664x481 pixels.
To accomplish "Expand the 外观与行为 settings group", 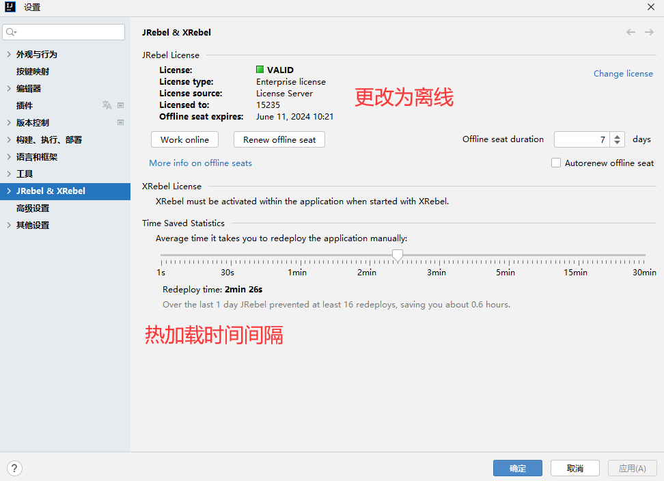I will coord(9,54).
